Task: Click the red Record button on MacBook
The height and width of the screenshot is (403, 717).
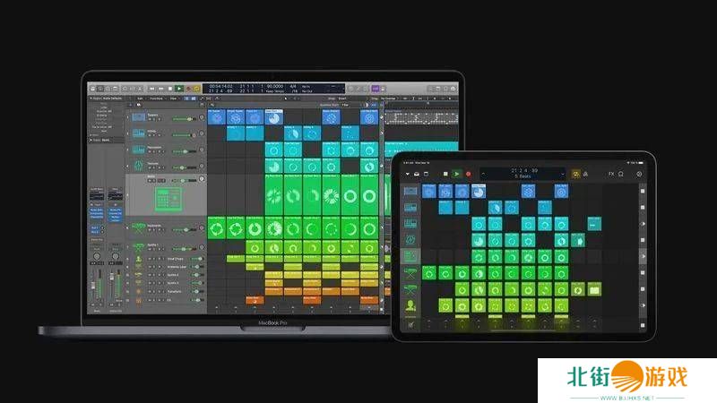Action: coord(187,89)
